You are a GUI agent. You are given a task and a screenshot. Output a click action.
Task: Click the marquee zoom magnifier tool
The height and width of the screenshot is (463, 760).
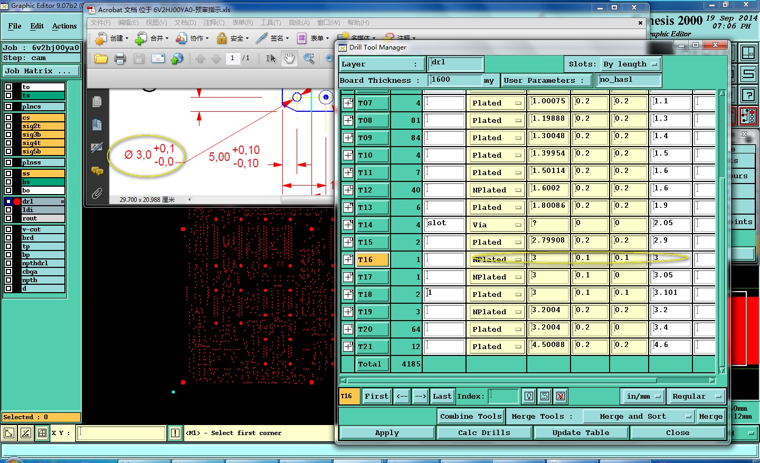tap(309, 59)
